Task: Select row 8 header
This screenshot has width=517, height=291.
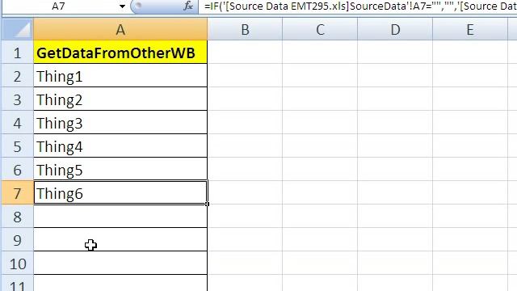Action: point(18,217)
